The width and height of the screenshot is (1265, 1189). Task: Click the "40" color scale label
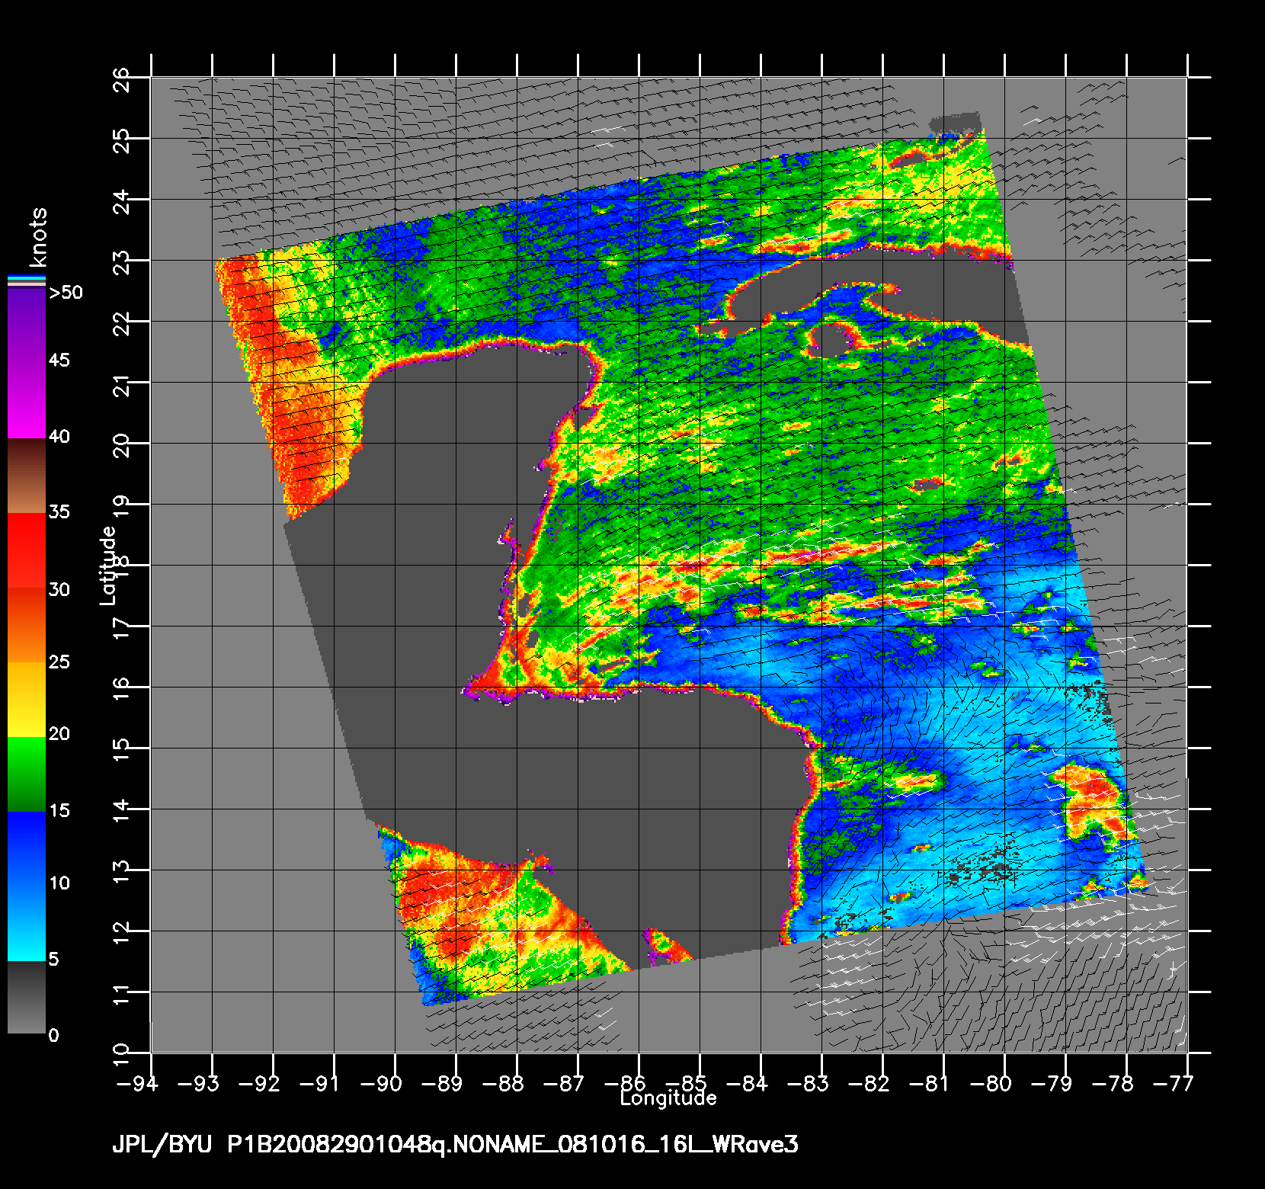point(59,436)
